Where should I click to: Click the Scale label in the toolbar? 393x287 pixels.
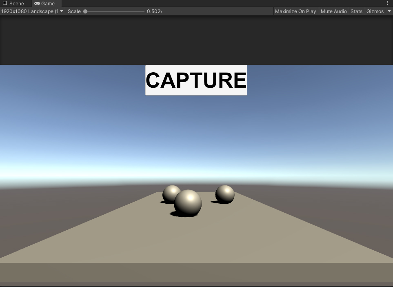click(74, 11)
